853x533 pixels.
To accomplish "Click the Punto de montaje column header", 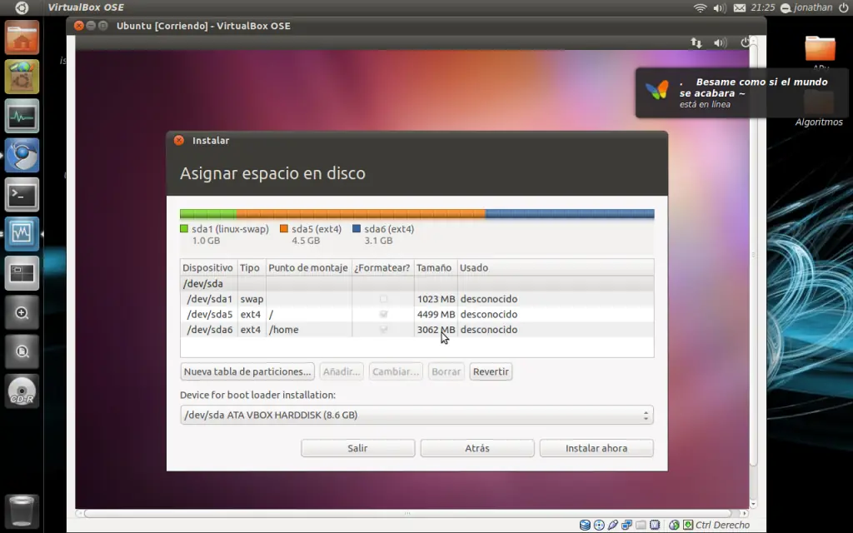I will pyautogui.click(x=308, y=267).
